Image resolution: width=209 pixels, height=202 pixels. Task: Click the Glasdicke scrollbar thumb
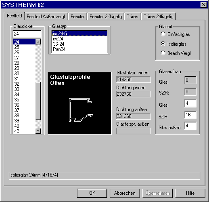tap(38, 101)
